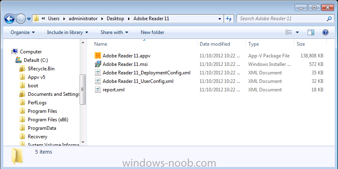Viewport: 338px width, 169px height.
Task: Open the view options dropdown arrow
Action: click(297, 33)
